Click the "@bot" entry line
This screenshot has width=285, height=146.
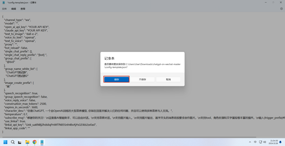click(x=10, y=62)
